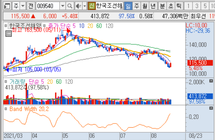Click the 140,000 price axis label
This screenshot has width=215, height=140.
tap(198, 45)
